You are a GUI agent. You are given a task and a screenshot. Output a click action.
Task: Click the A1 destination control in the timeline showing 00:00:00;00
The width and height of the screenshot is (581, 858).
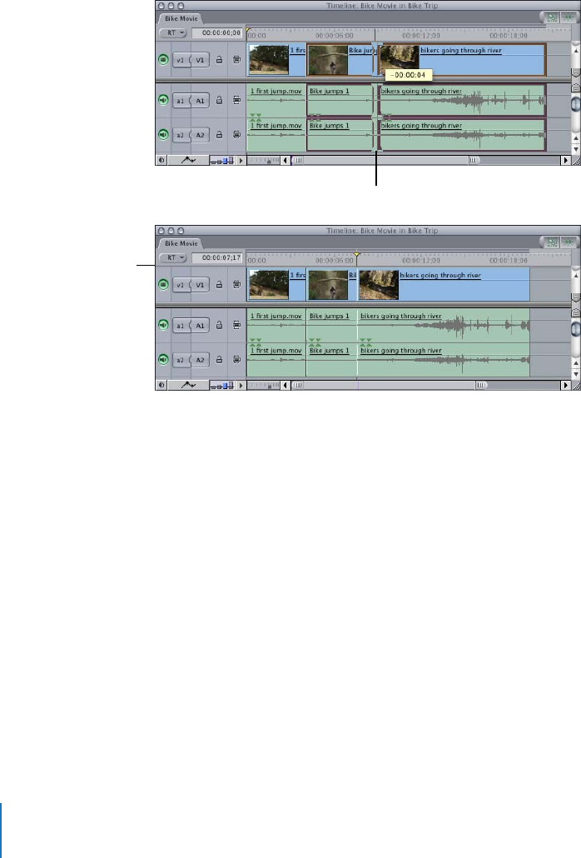point(201,101)
